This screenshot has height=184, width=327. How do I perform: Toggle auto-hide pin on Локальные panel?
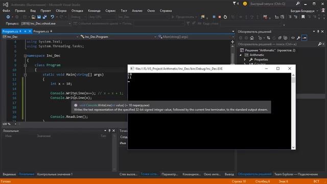[109, 131]
